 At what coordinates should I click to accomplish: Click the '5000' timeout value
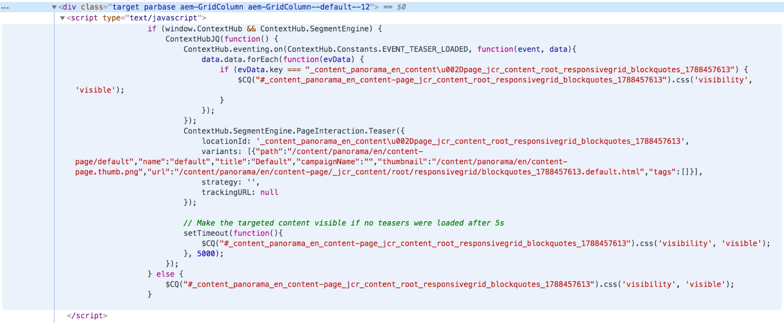point(206,253)
